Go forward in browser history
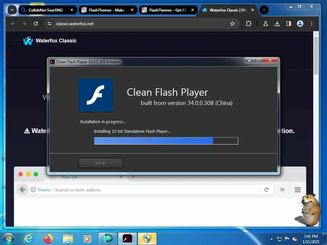This screenshot has height=245, width=327. point(24,24)
